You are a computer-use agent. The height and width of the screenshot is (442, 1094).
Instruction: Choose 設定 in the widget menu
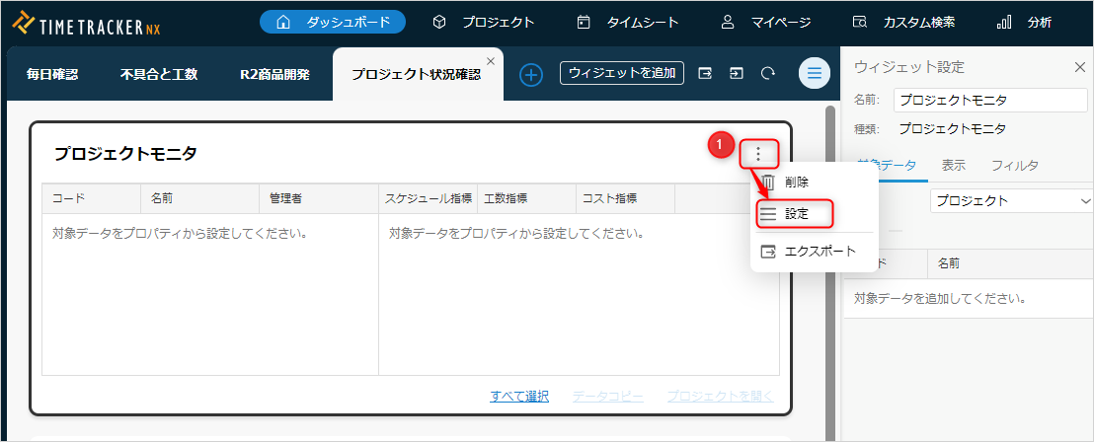tap(796, 213)
